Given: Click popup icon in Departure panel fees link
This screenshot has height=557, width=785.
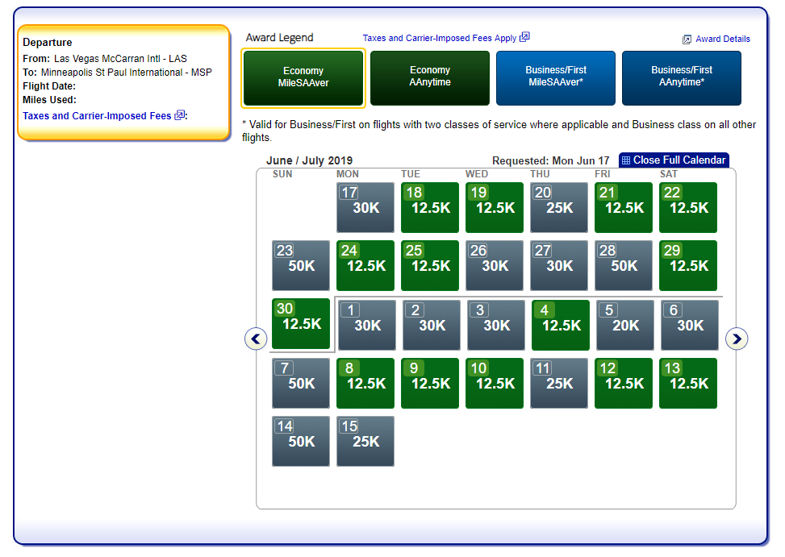Looking at the screenshot, I should (179, 115).
